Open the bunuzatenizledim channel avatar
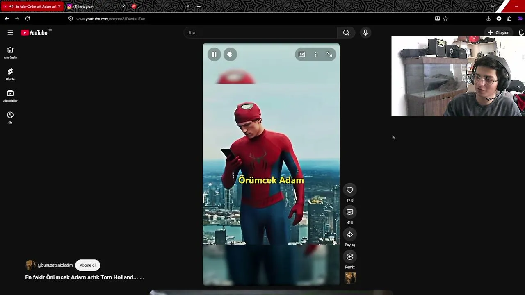The image size is (525, 295). [30, 265]
